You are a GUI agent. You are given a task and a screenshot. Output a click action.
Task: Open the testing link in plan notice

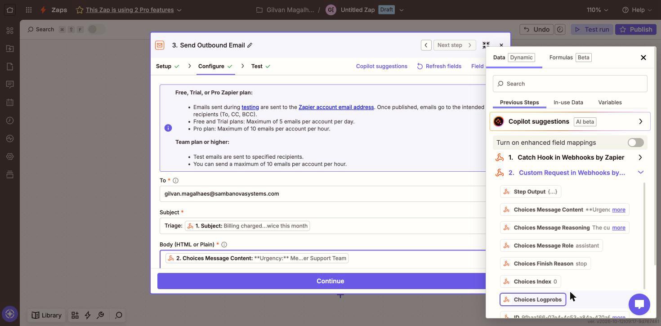coord(250,107)
